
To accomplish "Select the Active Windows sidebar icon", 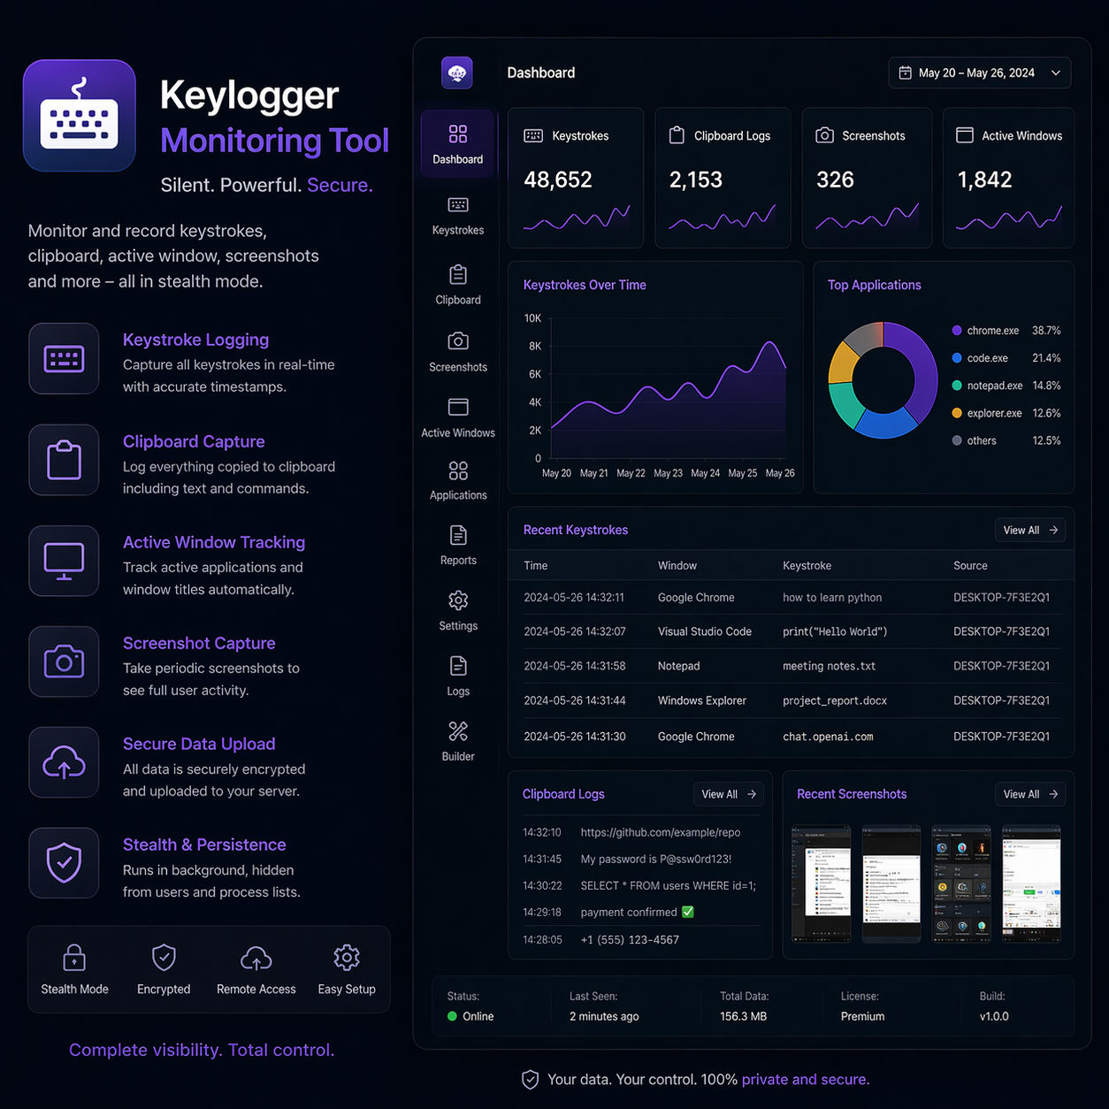I will tap(457, 408).
